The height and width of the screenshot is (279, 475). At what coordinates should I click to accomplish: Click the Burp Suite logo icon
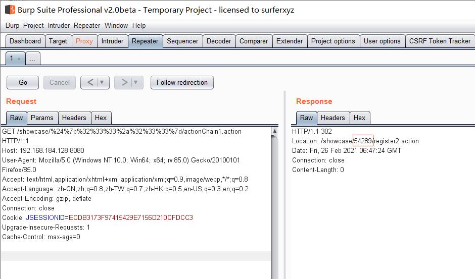(10, 10)
